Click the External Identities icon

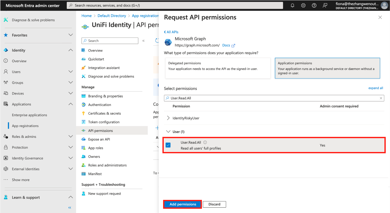tap(6, 169)
